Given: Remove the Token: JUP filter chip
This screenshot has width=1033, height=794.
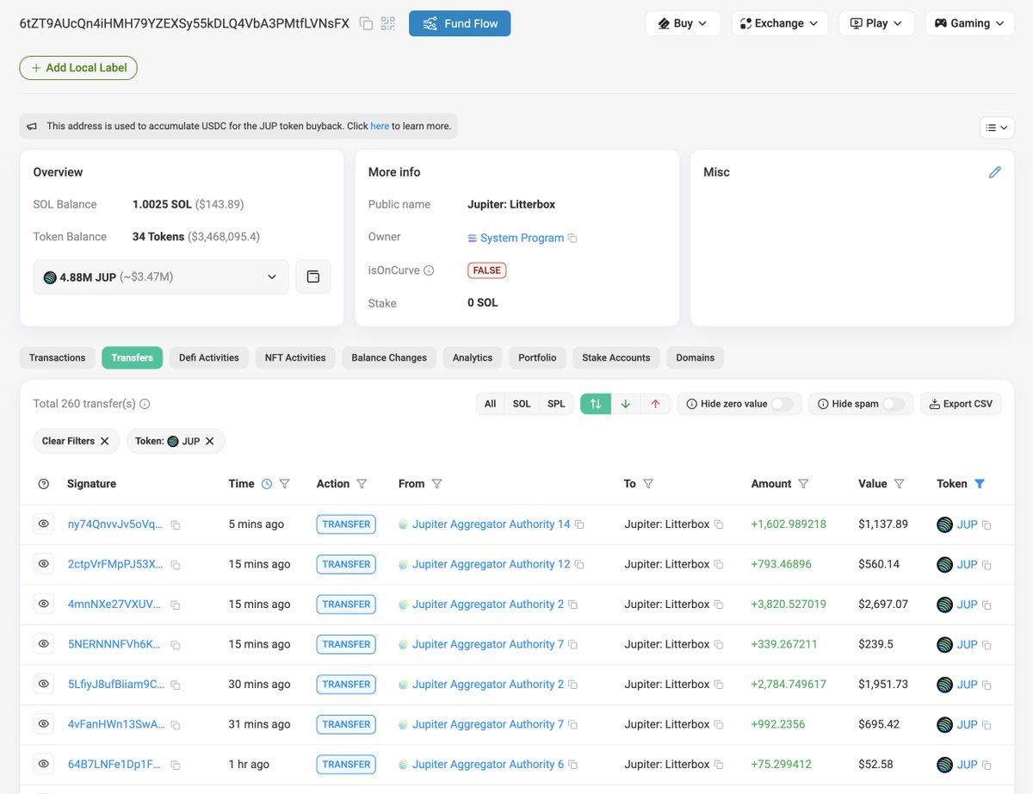Looking at the screenshot, I should coord(209,441).
